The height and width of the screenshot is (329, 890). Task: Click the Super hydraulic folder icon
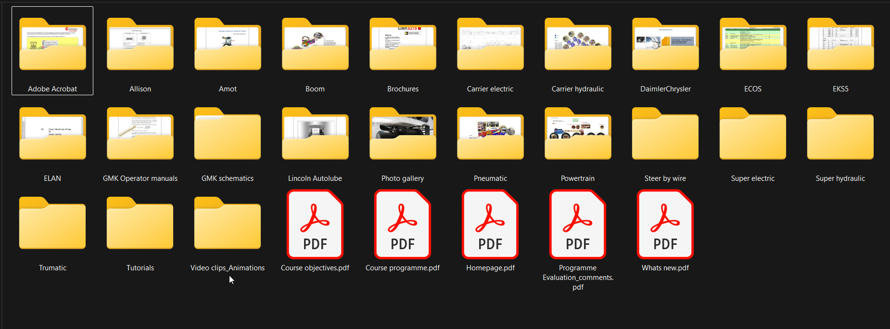[840, 134]
